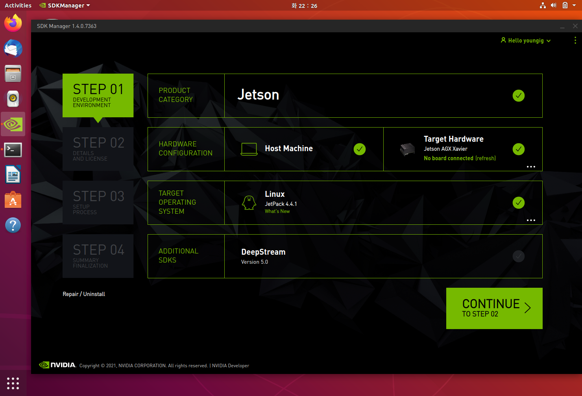Open Rhythmbox music player in dock

[x=13, y=99]
